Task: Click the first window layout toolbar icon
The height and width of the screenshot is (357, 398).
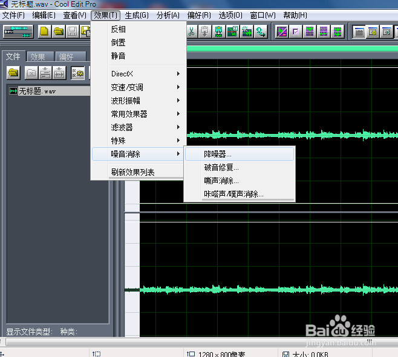Action: (x=359, y=32)
